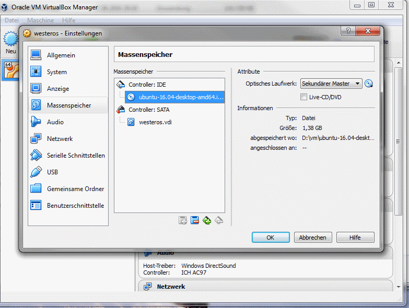Click the IDE controller icon
The width and height of the screenshot is (409, 308).
[x=121, y=84]
